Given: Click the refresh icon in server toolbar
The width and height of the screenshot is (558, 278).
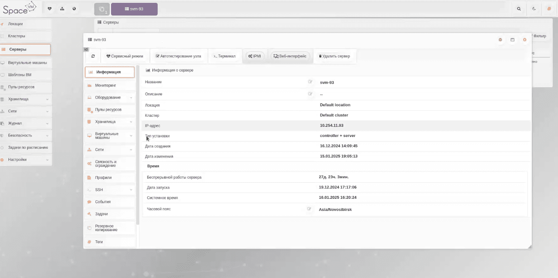Looking at the screenshot, I should coord(93,56).
